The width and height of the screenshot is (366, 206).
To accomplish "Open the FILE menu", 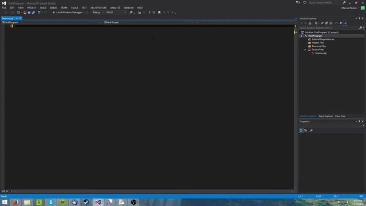I will tap(4, 7).
